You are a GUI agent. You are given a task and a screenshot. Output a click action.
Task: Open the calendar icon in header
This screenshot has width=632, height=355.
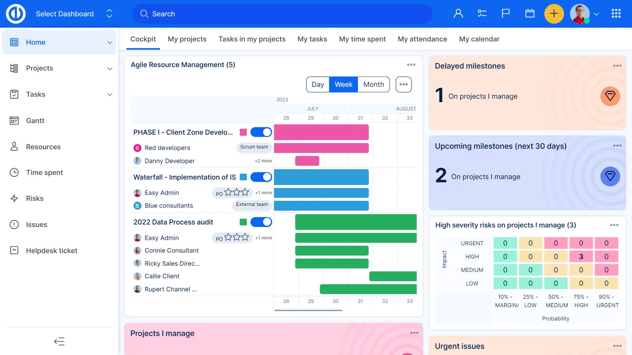[530, 13]
